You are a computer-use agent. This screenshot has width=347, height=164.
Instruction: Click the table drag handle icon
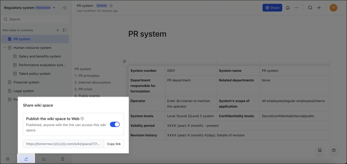click(124, 61)
